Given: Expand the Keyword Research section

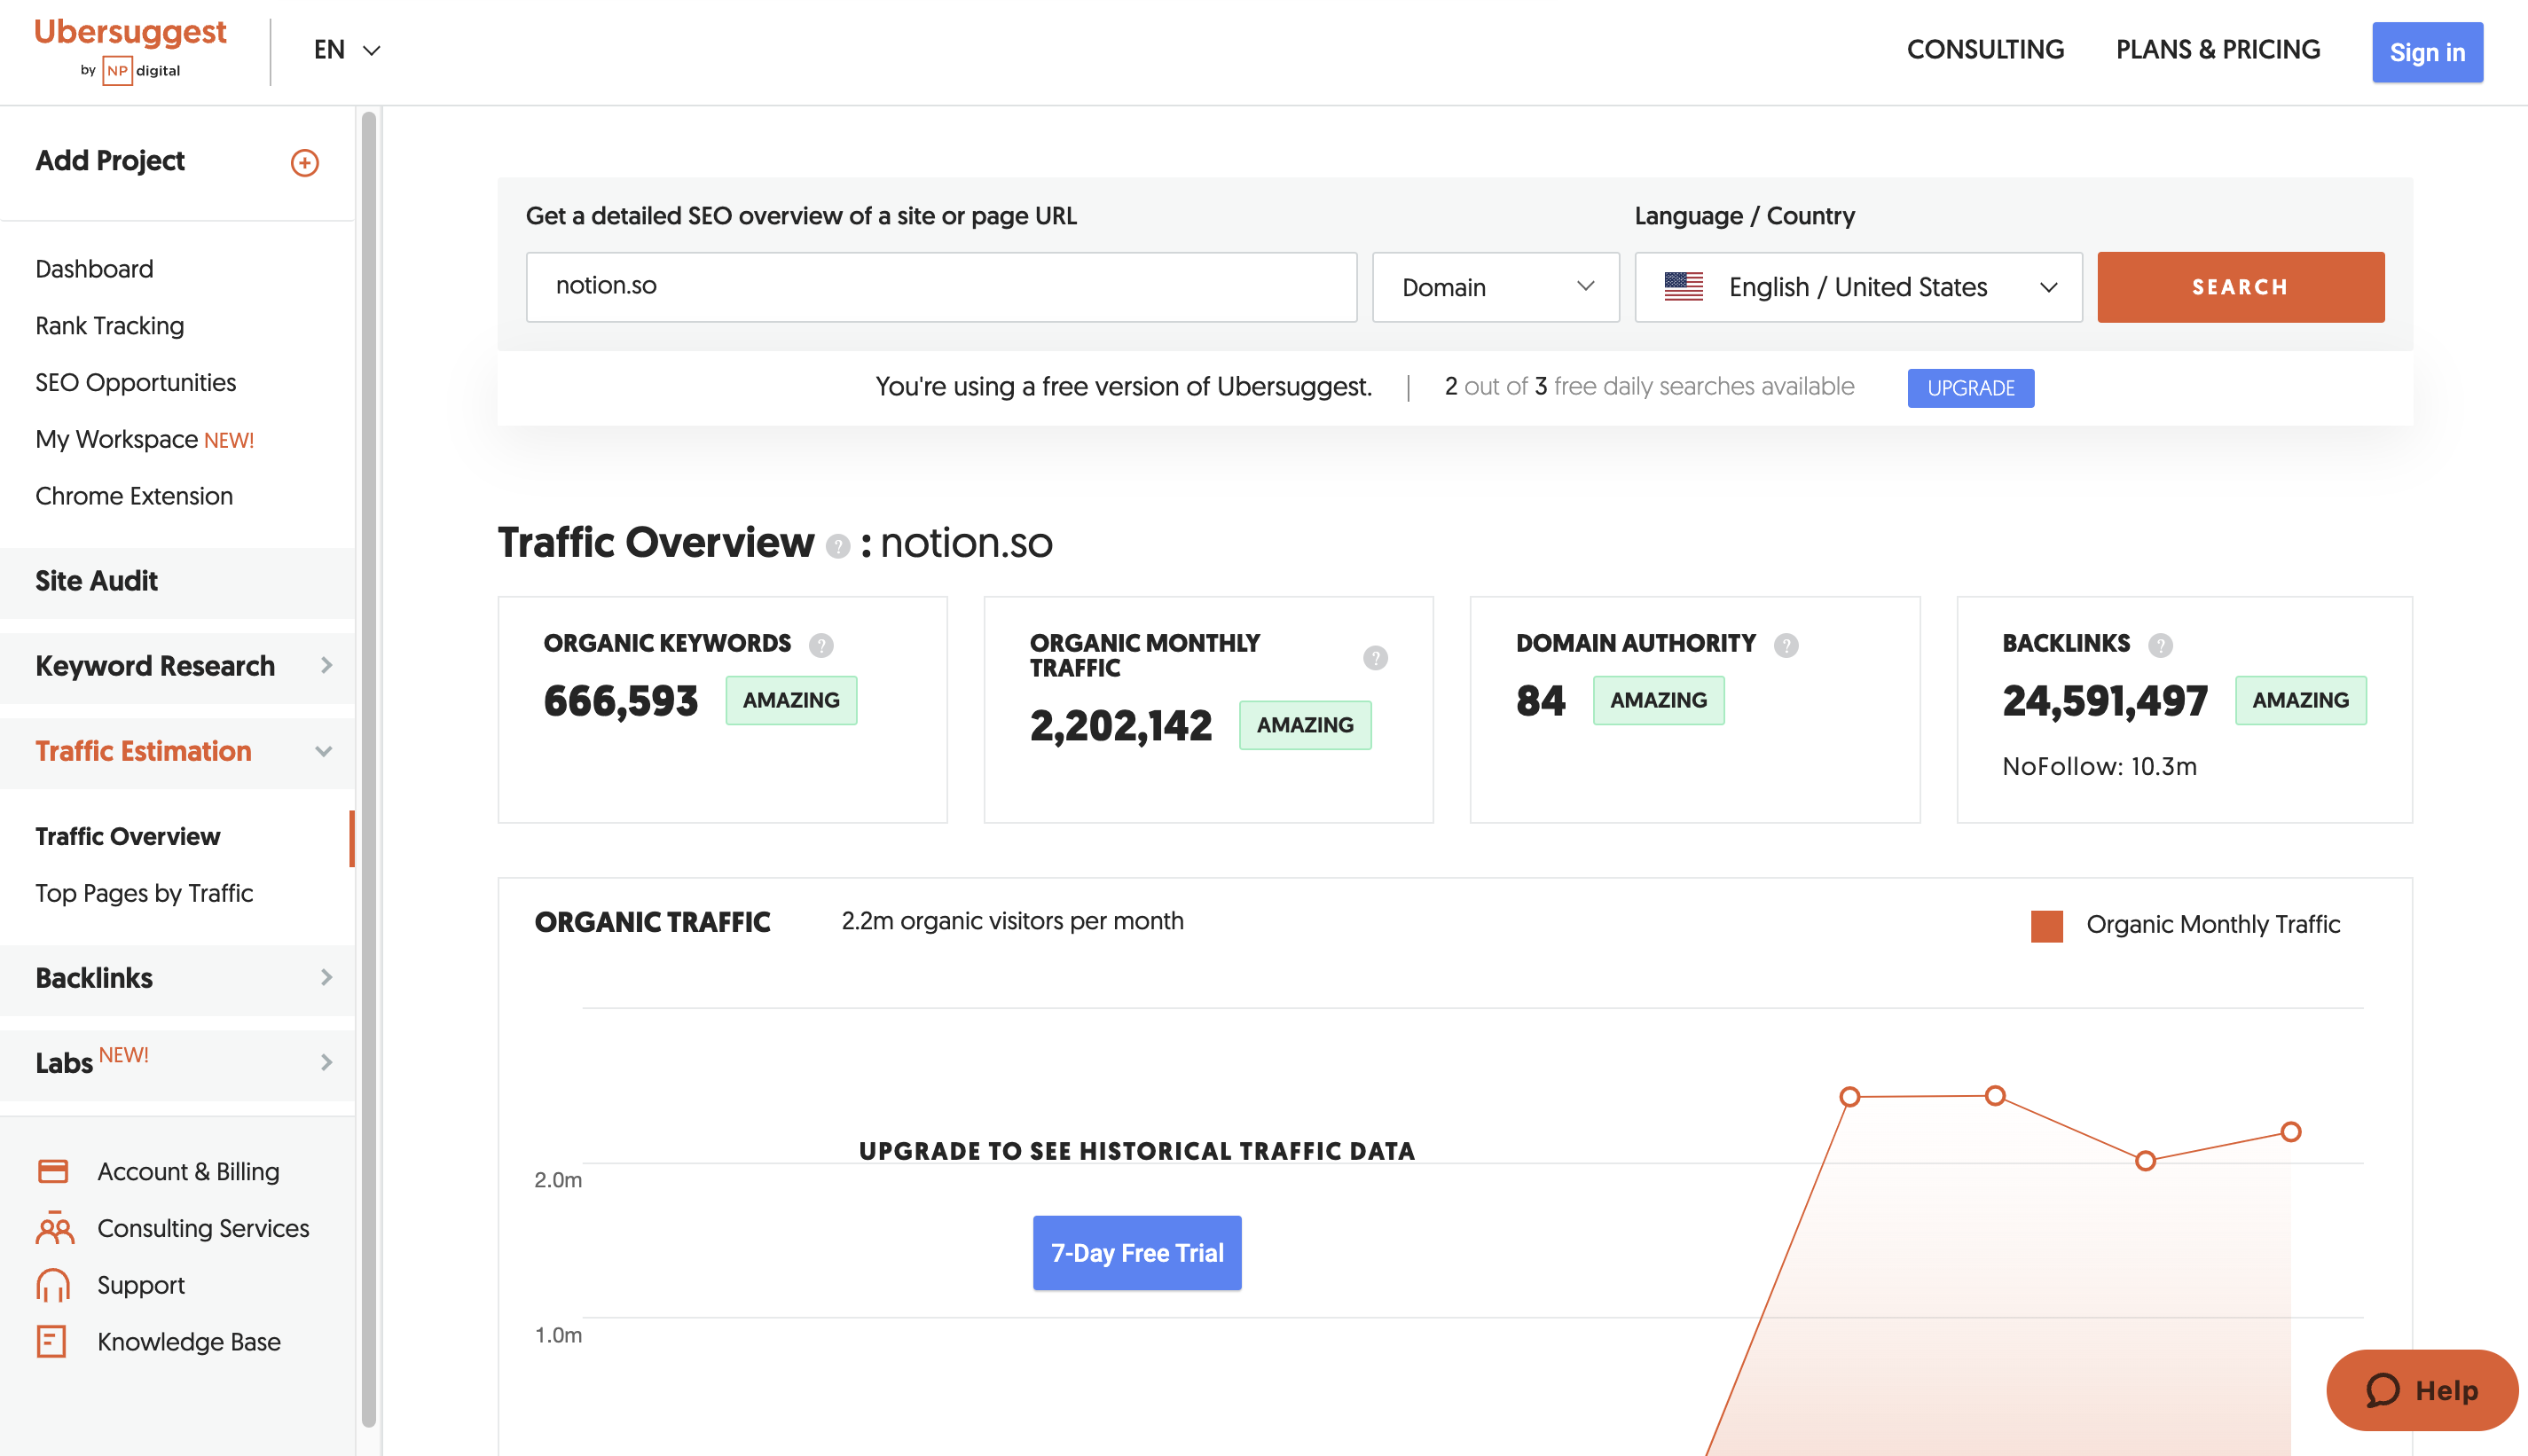Looking at the screenshot, I should pos(155,666).
